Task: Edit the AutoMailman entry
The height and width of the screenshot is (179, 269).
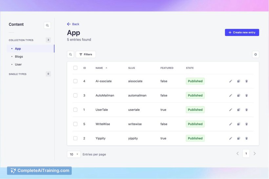Action: (231, 95)
